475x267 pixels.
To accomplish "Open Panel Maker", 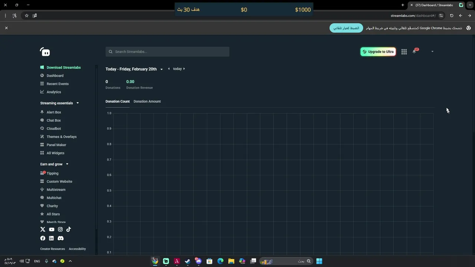I will [56, 145].
